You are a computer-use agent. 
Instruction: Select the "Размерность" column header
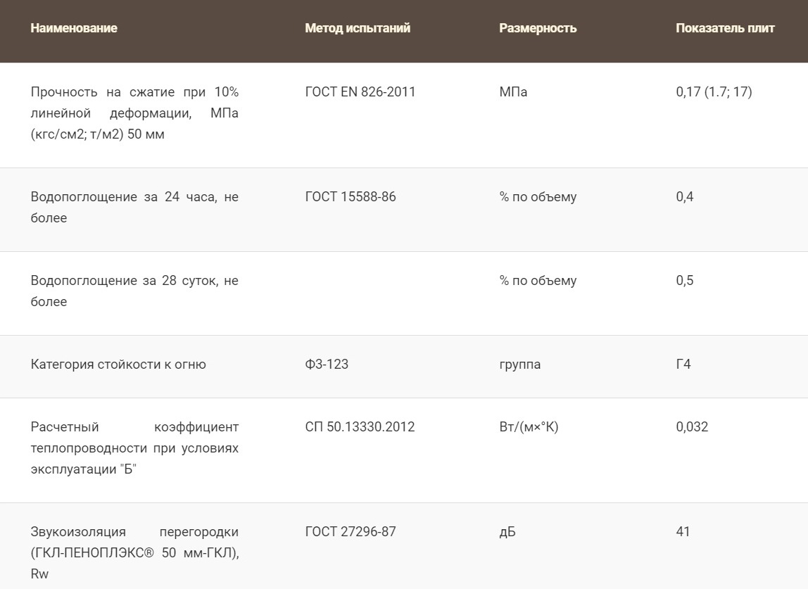(538, 28)
